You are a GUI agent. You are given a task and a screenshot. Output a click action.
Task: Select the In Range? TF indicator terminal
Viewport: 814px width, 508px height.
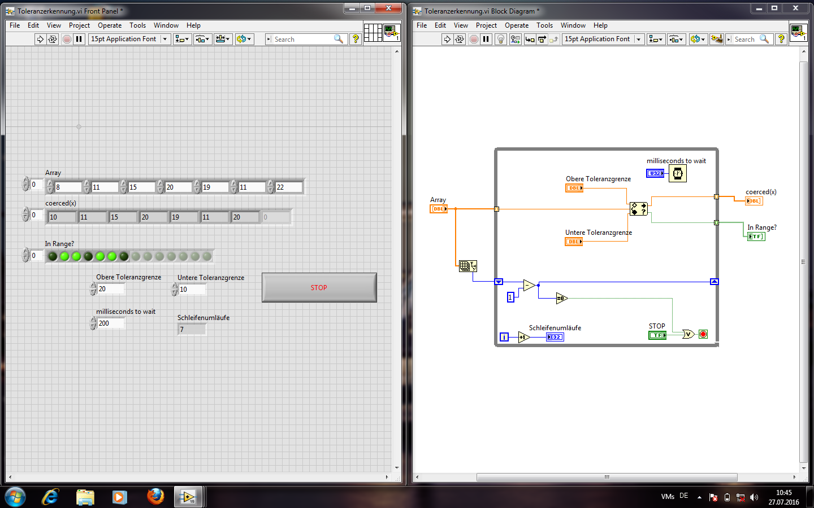(x=756, y=237)
